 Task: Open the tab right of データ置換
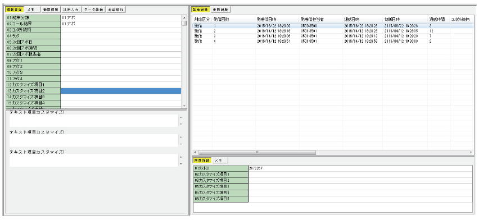click(x=116, y=10)
